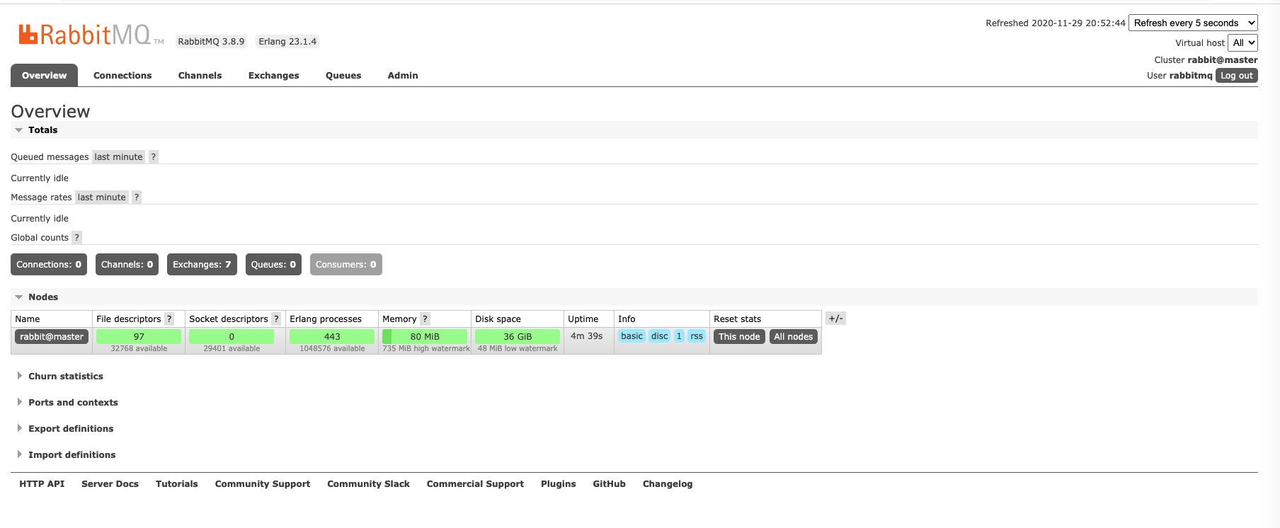
Task: Open the refresh interval dropdown
Action: 1193,23
